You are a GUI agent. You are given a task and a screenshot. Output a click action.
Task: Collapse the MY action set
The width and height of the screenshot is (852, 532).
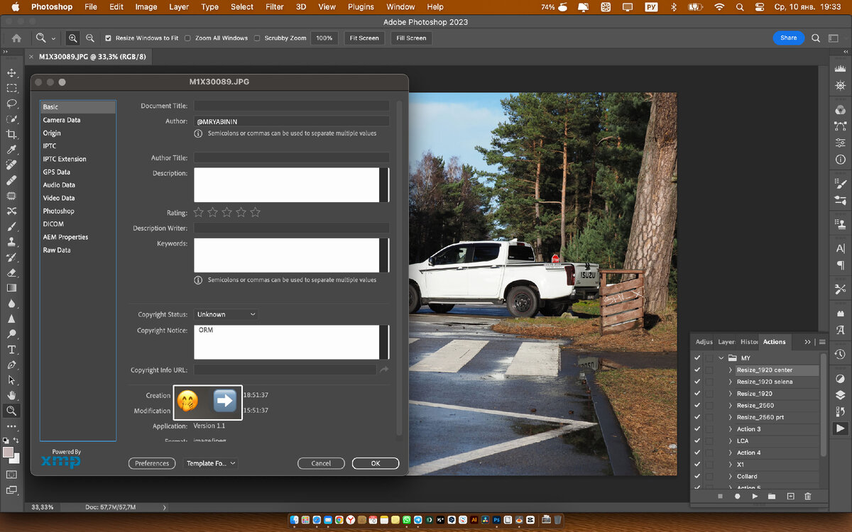click(722, 358)
